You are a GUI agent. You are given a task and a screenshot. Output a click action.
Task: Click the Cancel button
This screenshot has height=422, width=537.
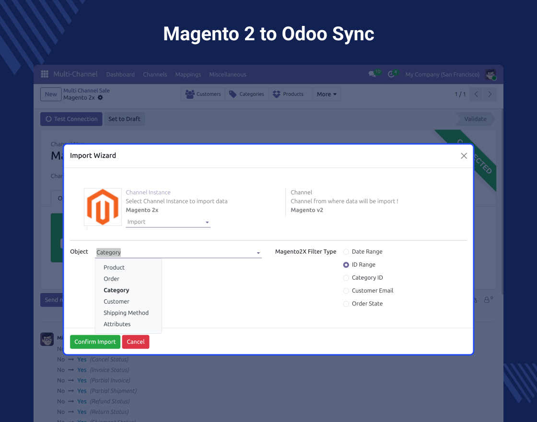136,342
